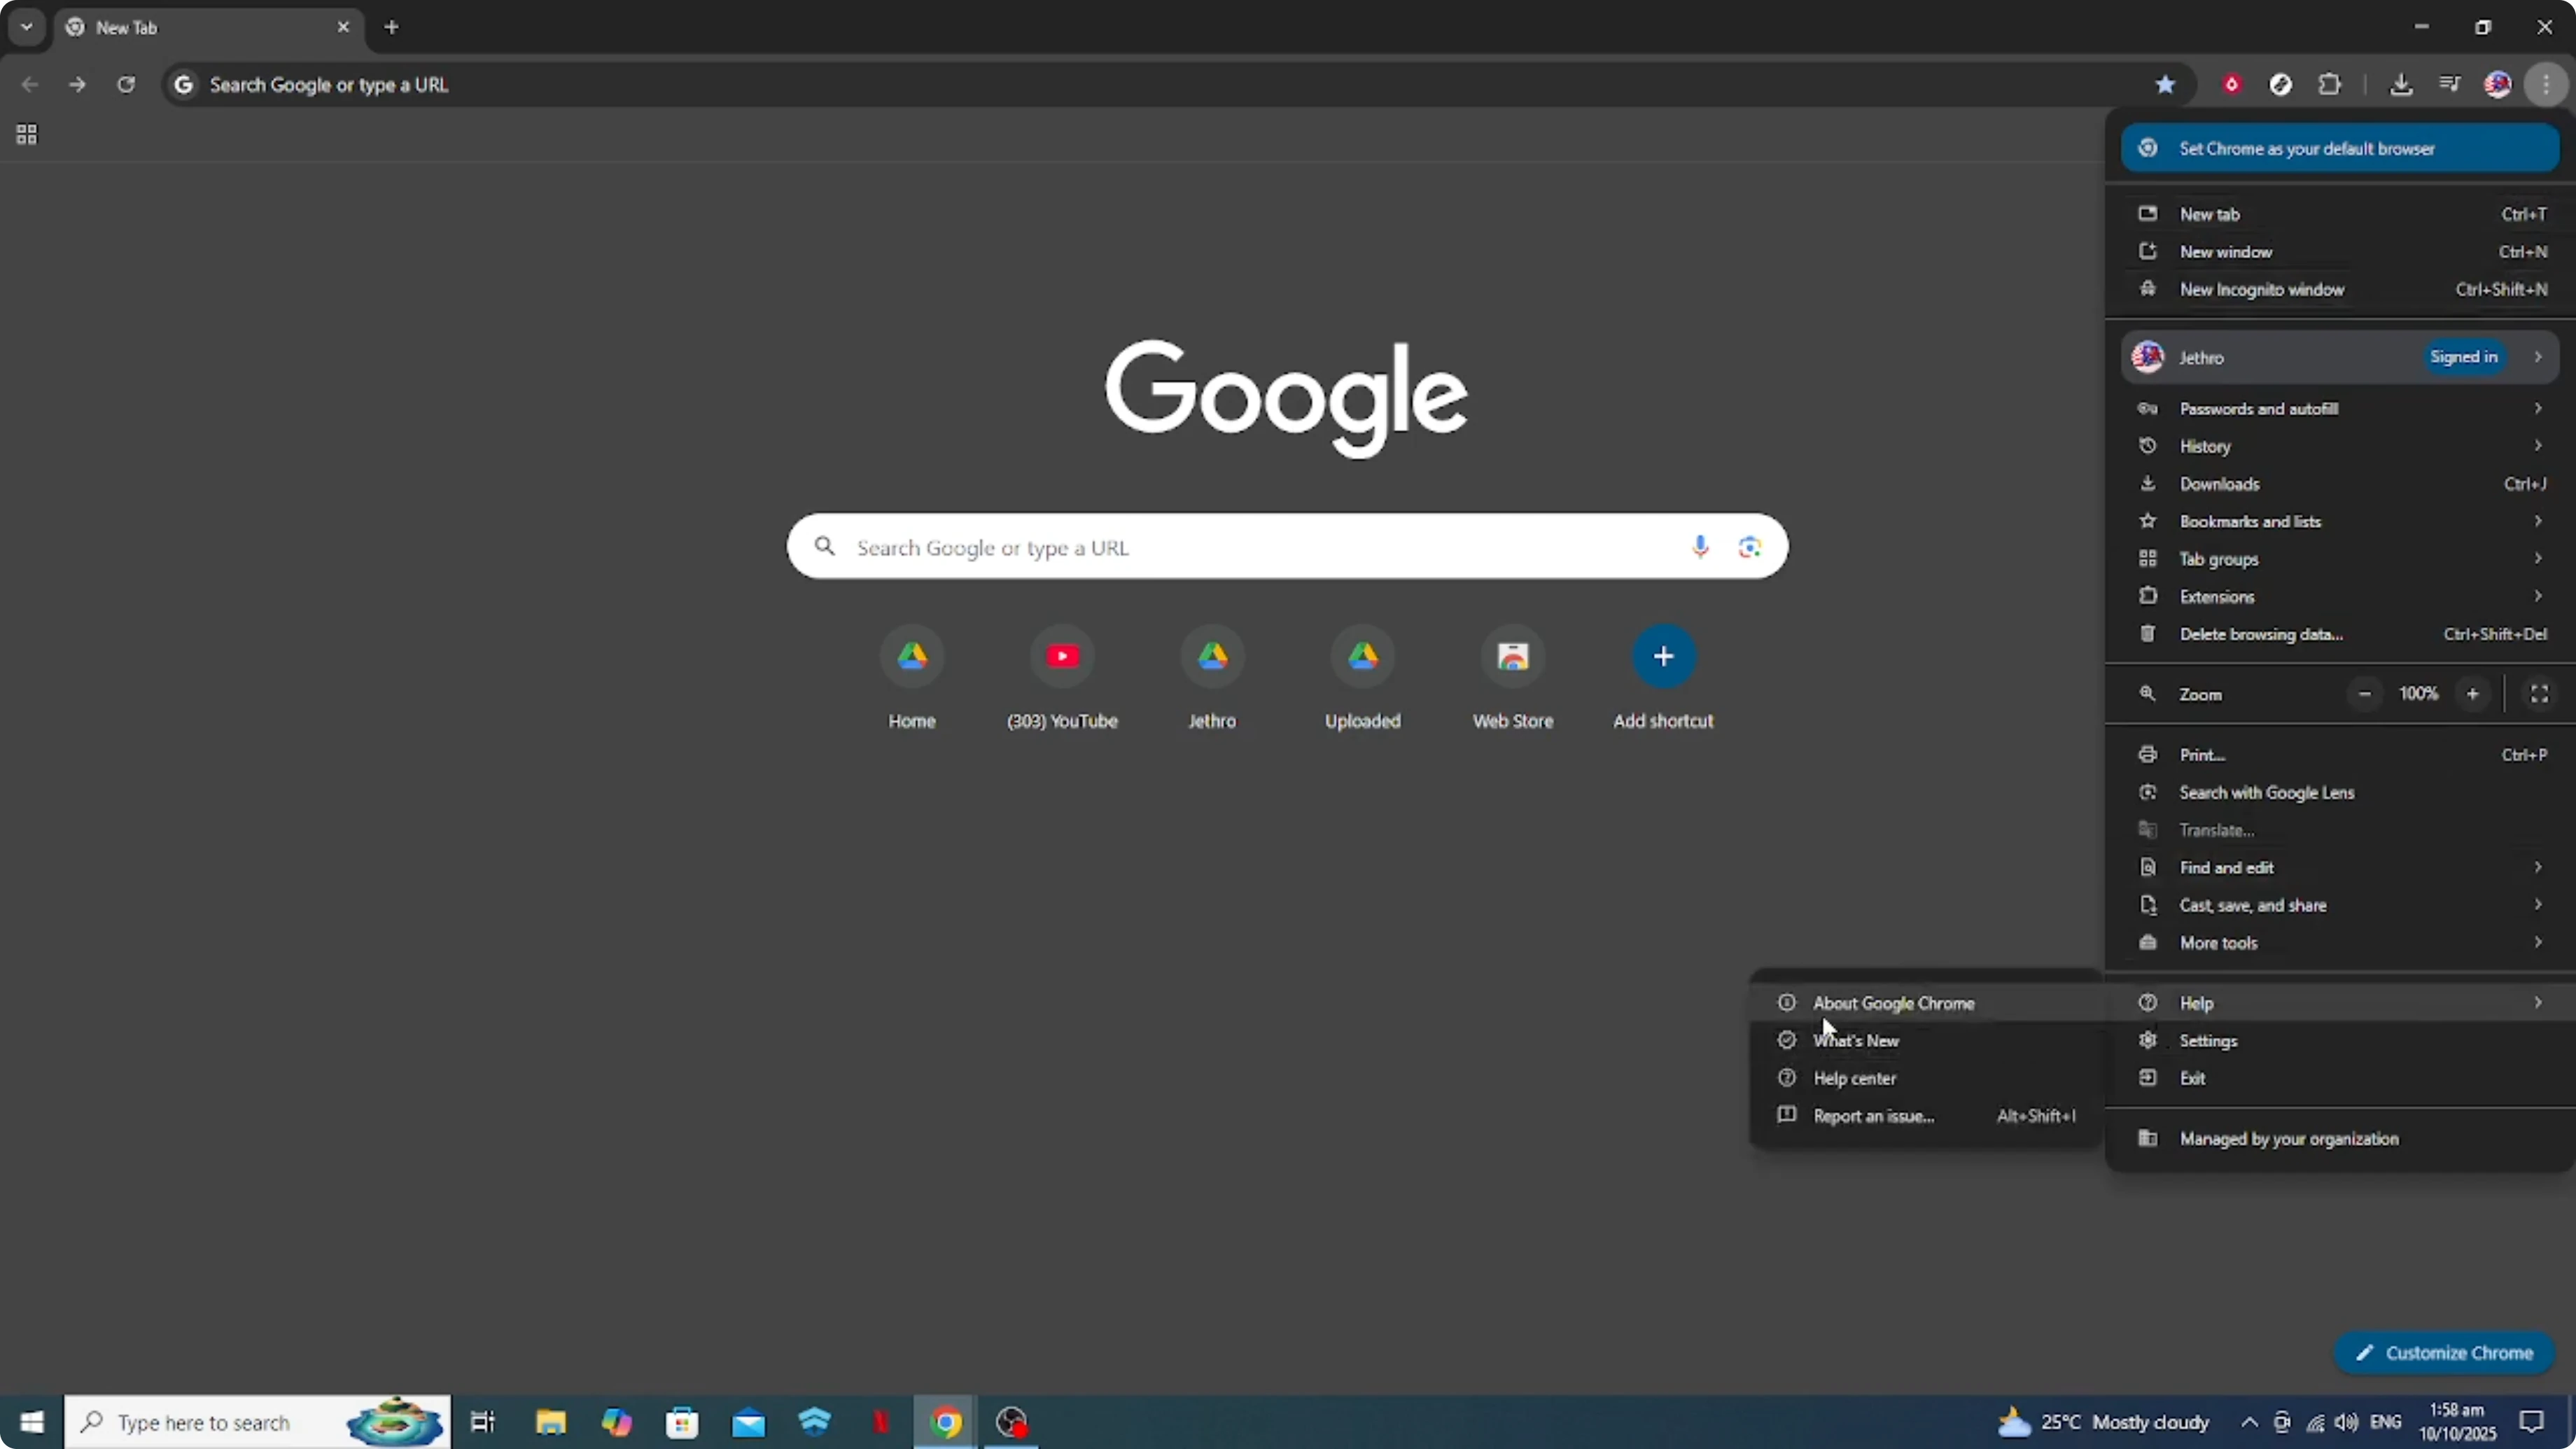
Task: Decrease zoom with the minus control
Action: coord(2365,693)
